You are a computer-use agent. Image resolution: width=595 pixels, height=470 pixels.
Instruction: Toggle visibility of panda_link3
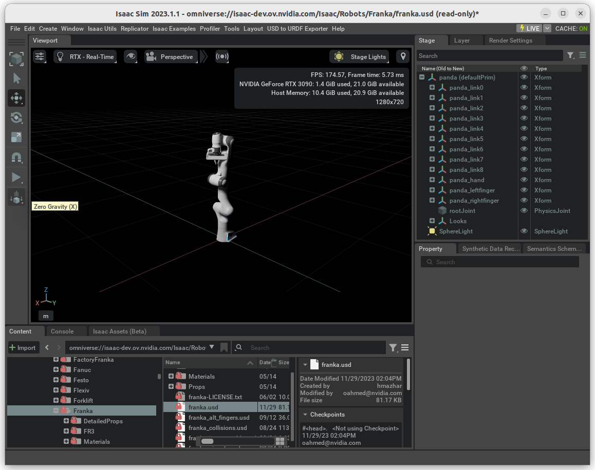point(524,118)
